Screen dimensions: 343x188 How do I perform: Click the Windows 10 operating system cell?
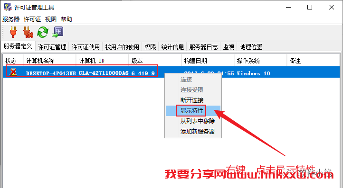coord(253,73)
